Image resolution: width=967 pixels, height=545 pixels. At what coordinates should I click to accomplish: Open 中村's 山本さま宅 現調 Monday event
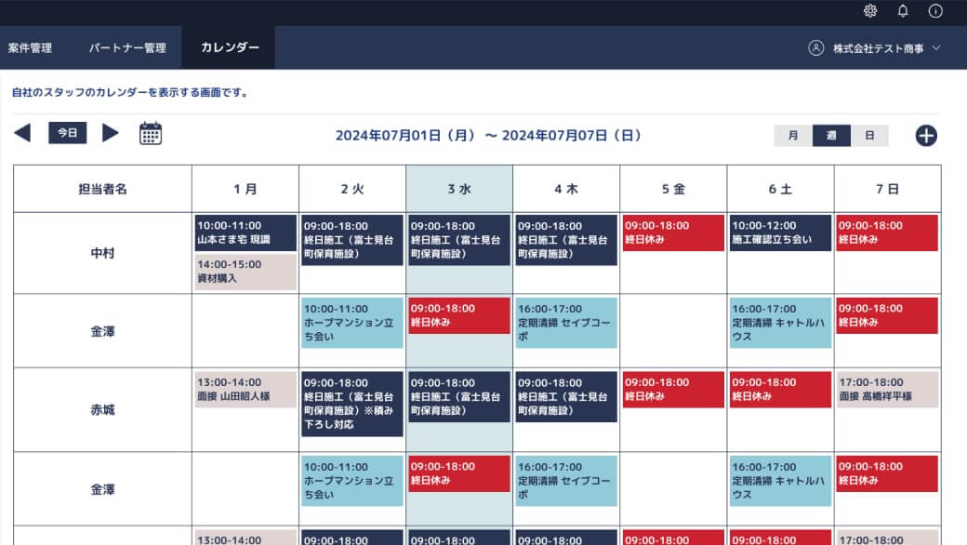click(x=245, y=233)
